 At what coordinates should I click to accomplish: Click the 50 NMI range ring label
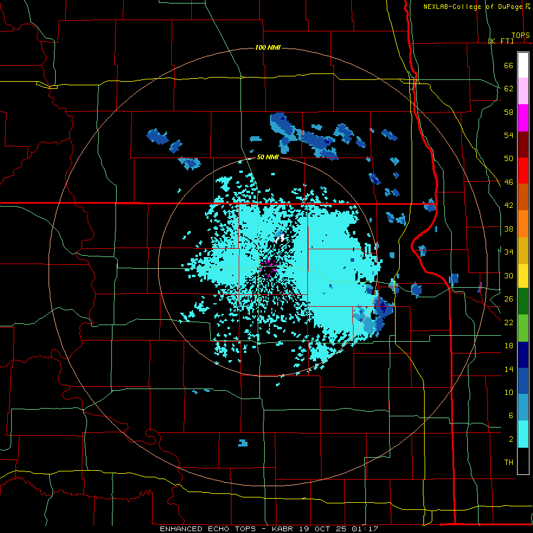(x=268, y=157)
